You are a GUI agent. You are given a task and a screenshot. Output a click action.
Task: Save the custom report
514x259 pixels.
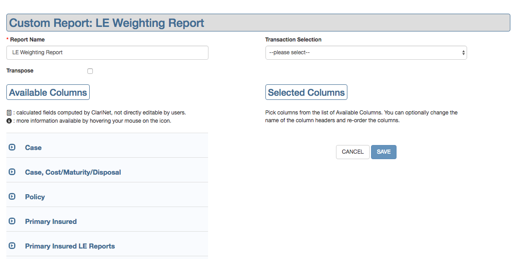[x=384, y=152]
